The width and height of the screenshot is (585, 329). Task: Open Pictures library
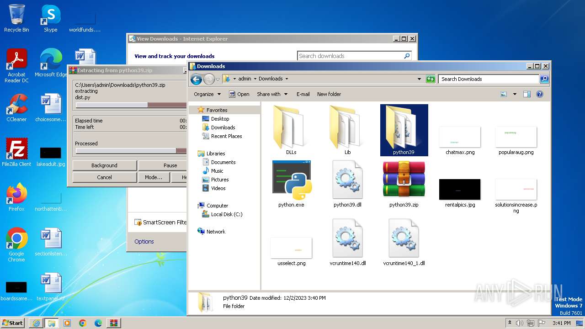point(220,180)
